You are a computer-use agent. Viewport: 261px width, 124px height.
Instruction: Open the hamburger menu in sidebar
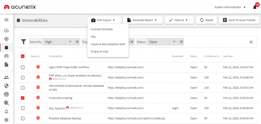click(x=6, y=20)
